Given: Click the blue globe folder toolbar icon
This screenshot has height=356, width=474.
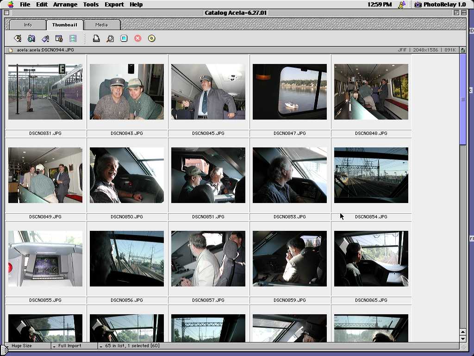Looking at the screenshot, I should (31, 38).
